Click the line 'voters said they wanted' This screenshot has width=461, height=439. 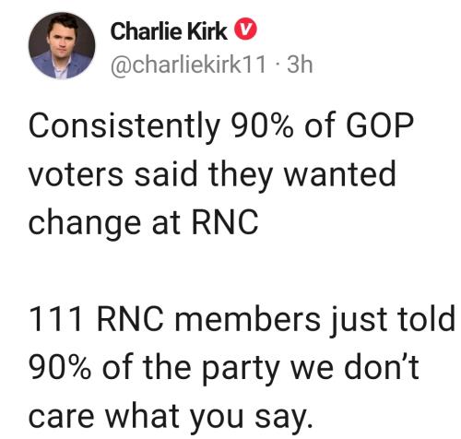[212, 175]
